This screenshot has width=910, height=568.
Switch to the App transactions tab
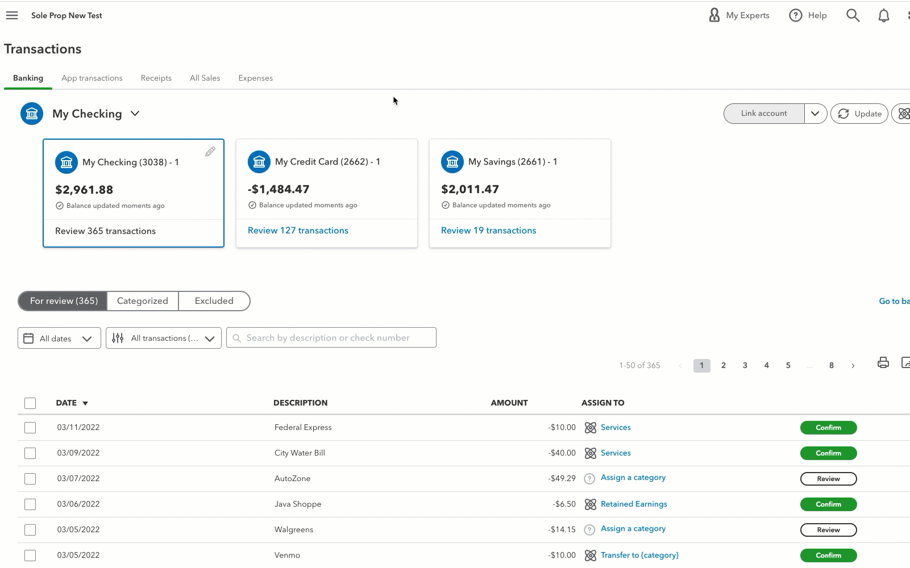[92, 78]
